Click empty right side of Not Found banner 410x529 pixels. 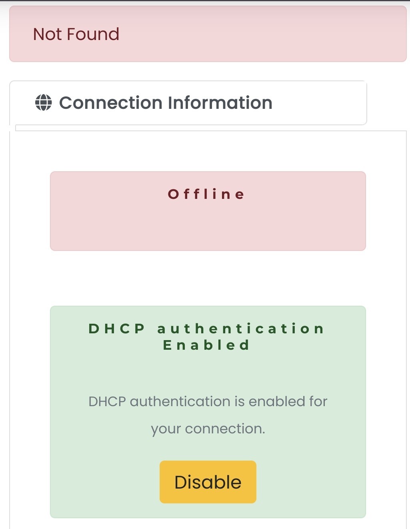280,34
